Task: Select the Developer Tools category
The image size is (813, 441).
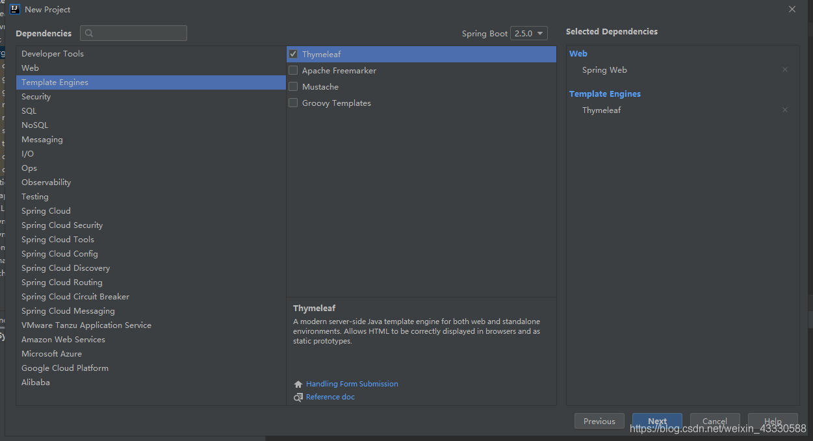Action: point(151,54)
